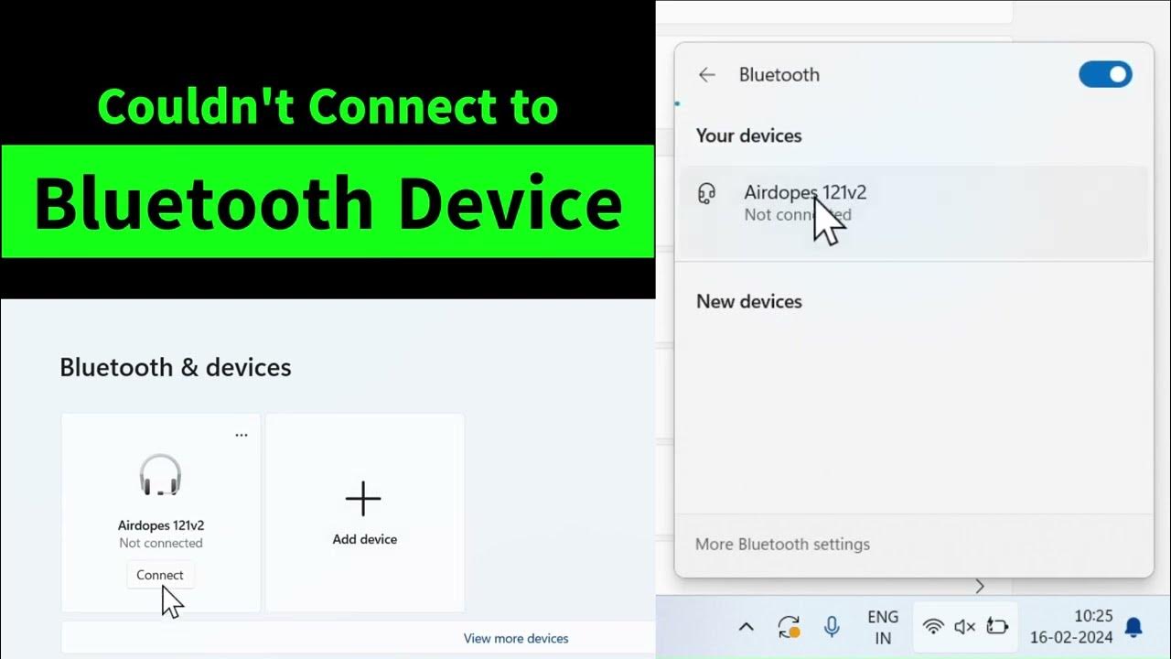Click the microphone tray icon
The image size is (1171, 659).
tap(832, 627)
